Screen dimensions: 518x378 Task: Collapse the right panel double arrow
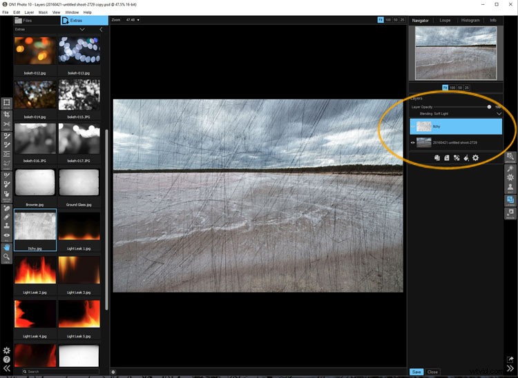coord(510,369)
